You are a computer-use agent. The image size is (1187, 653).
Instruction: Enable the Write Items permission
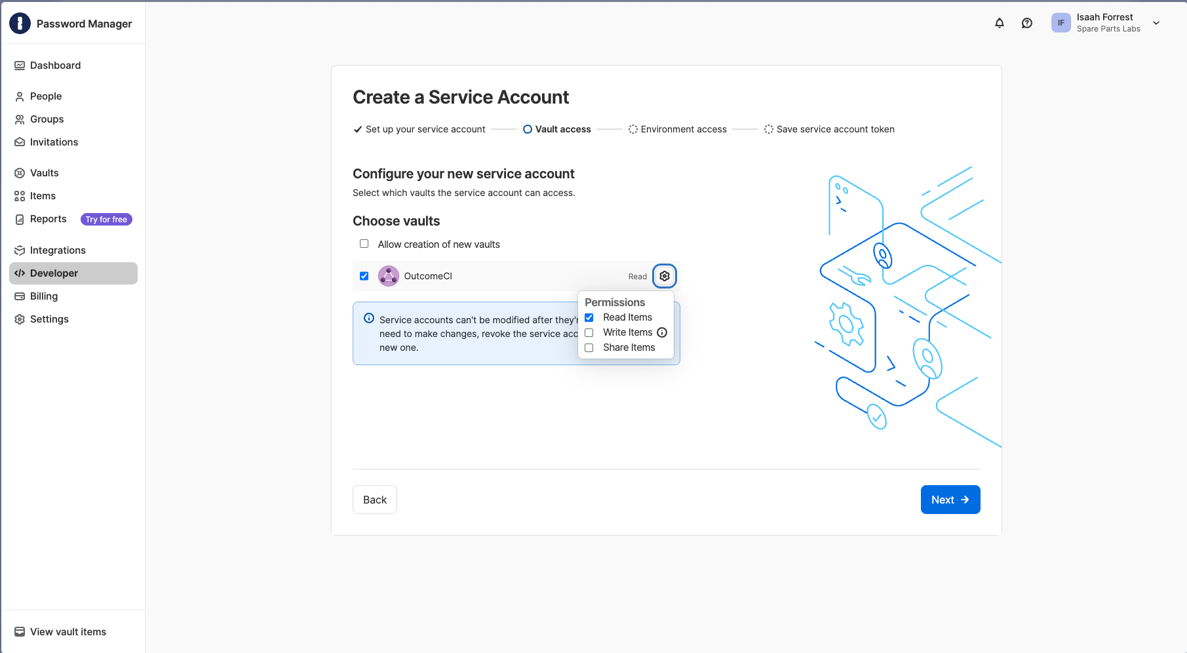589,332
